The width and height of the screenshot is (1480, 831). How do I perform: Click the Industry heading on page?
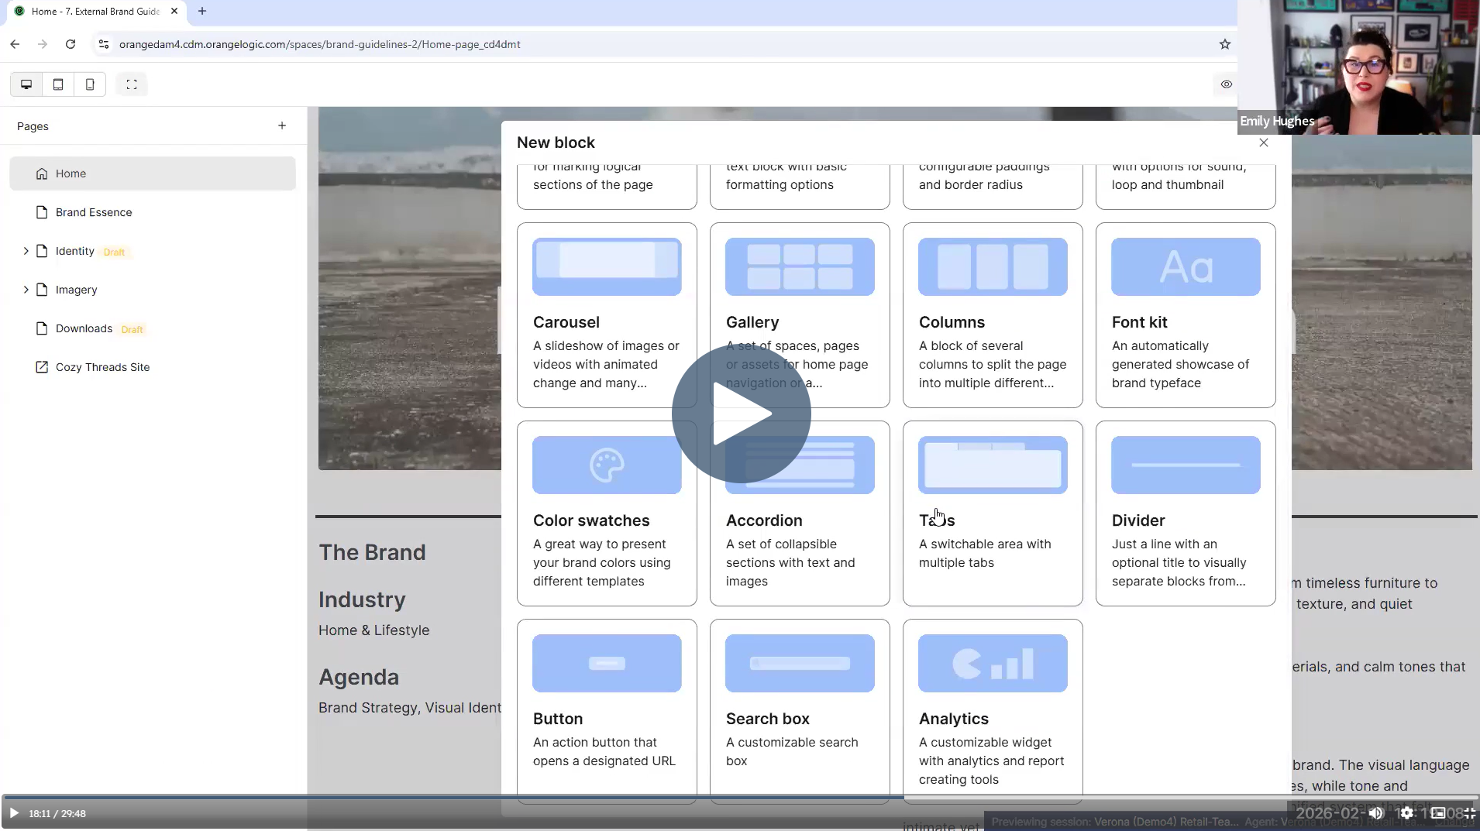(x=362, y=599)
